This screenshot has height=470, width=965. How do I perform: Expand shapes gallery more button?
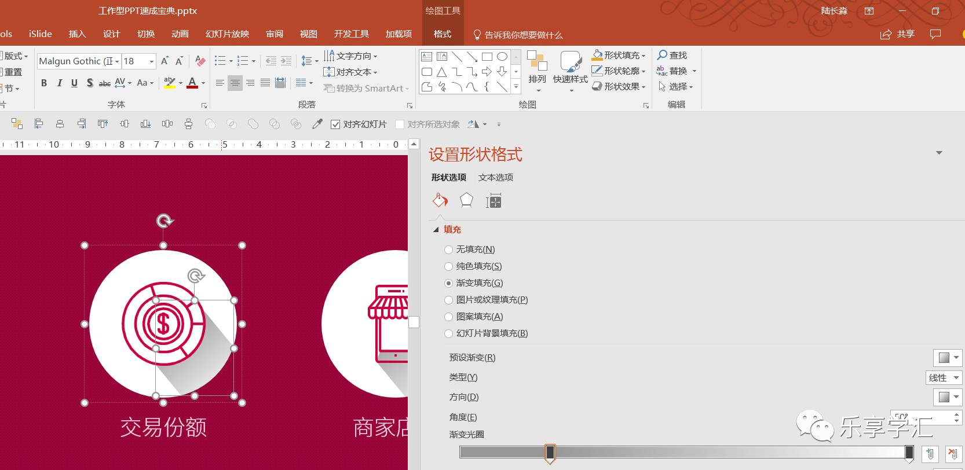516,87
